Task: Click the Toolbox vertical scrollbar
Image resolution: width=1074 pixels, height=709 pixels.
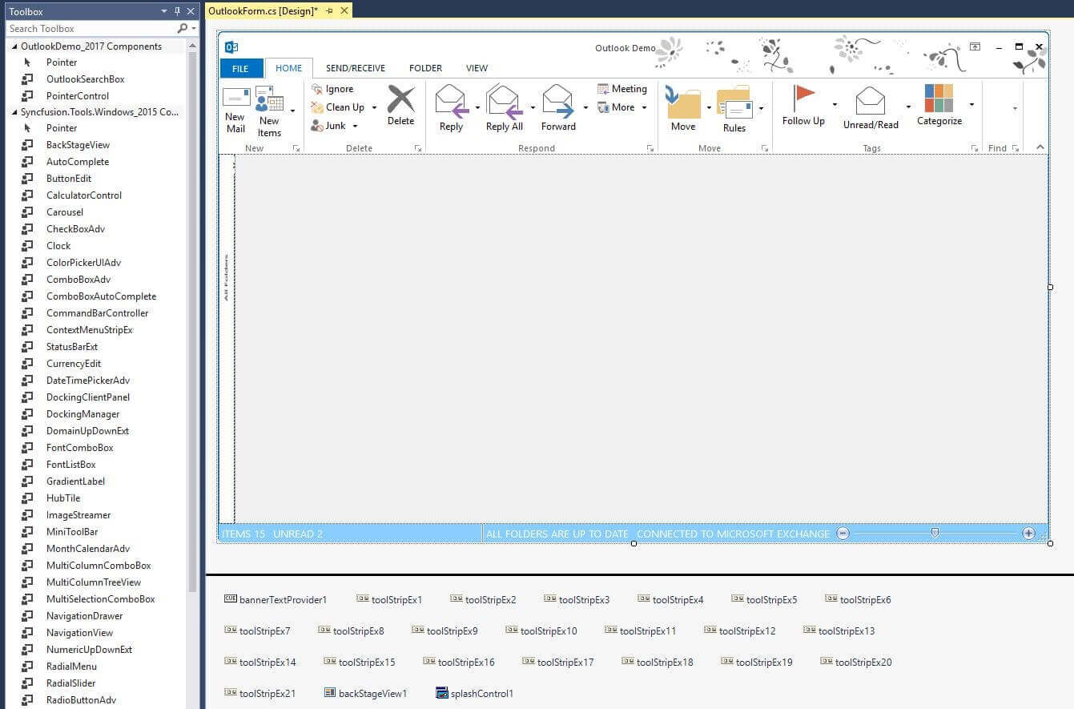Action: point(192,320)
